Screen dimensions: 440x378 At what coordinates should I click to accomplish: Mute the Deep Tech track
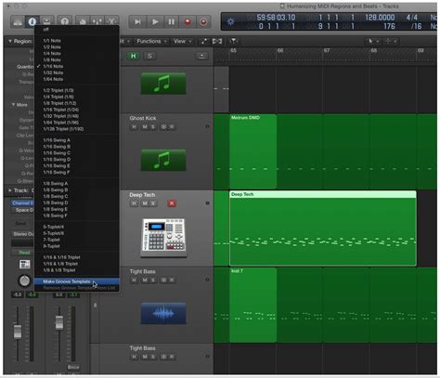pos(145,203)
